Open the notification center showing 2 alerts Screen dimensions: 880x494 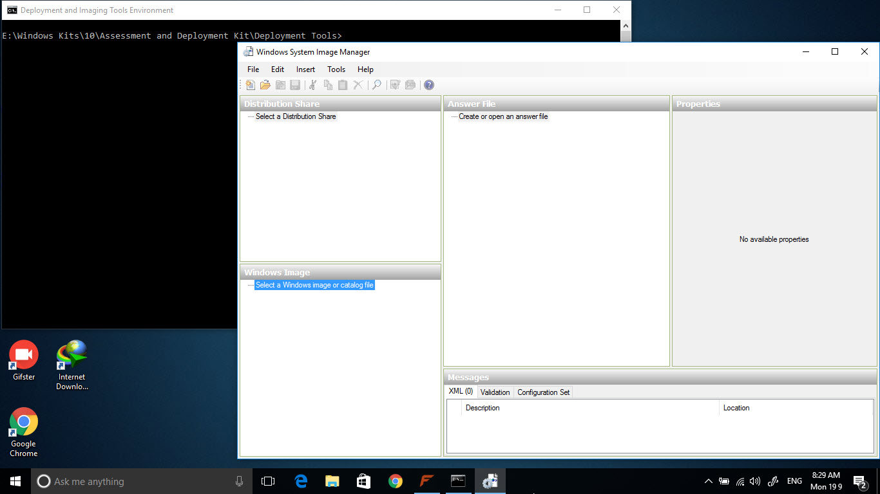859,480
